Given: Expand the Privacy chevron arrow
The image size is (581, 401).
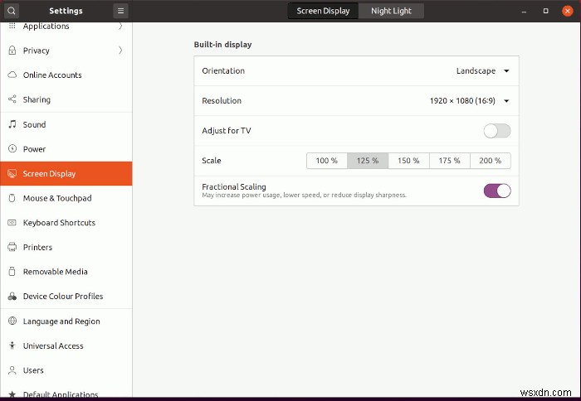Looking at the screenshot, I should click(120, 51).
